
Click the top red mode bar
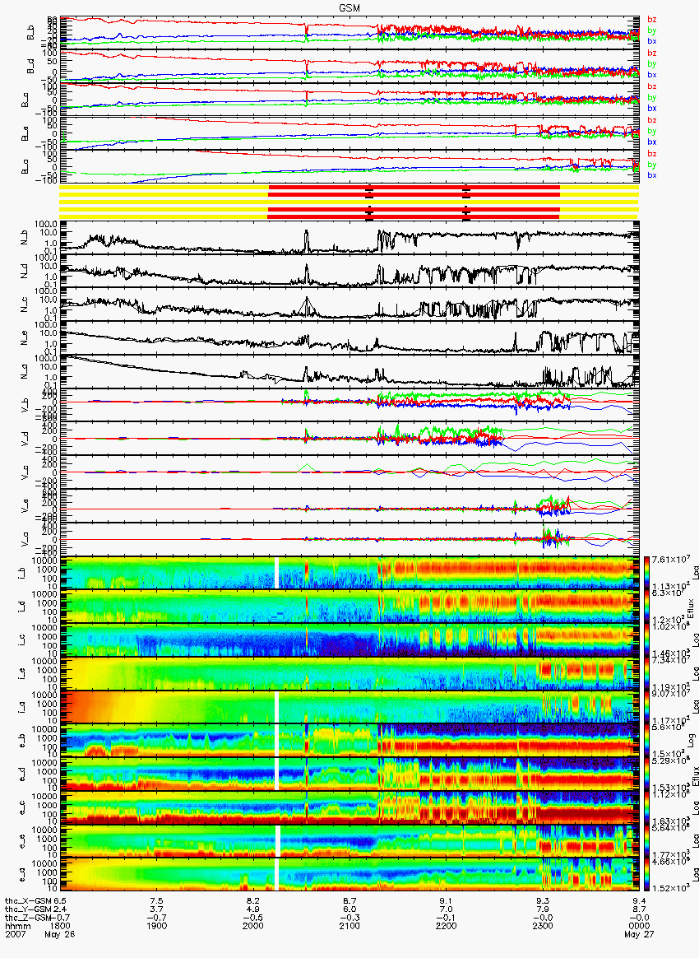pyautogui.click(x=414, y=186)
